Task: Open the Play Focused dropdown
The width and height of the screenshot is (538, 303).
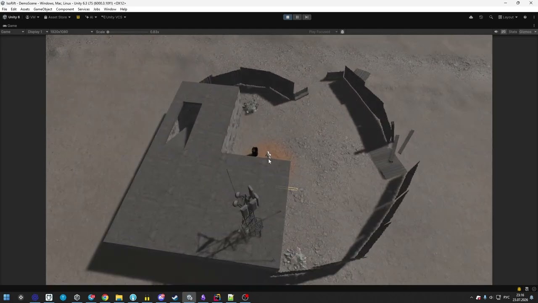Action: click(323, 32)
